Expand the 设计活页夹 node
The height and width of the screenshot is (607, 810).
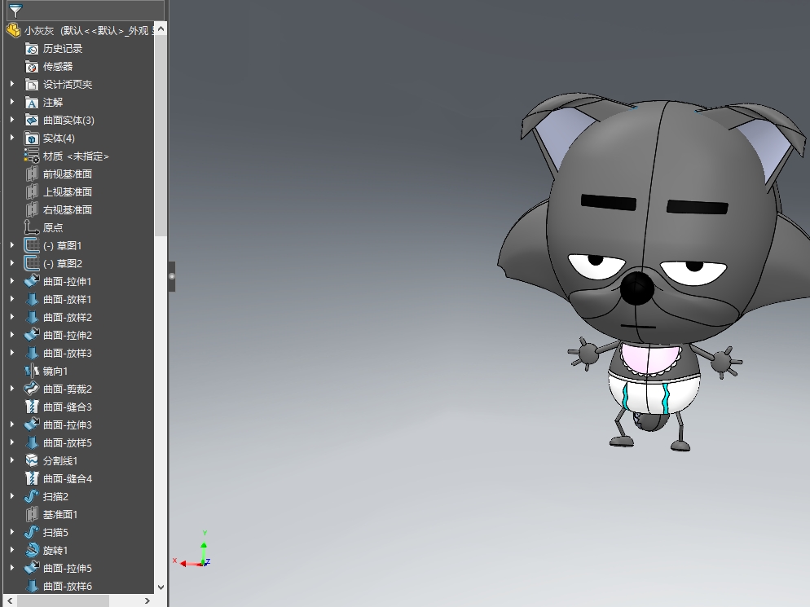tap(12, 84)
